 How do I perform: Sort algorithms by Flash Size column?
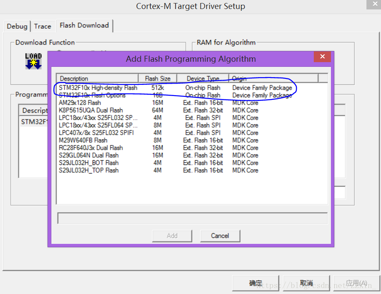(x=157, y=78)
